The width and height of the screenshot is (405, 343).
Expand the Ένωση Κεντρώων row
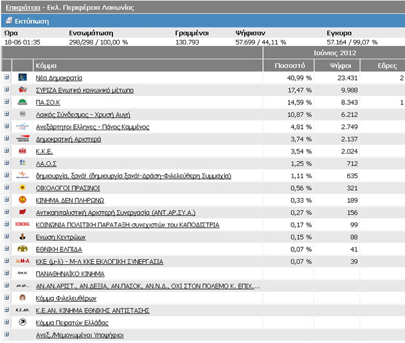[x=7, y=236]
